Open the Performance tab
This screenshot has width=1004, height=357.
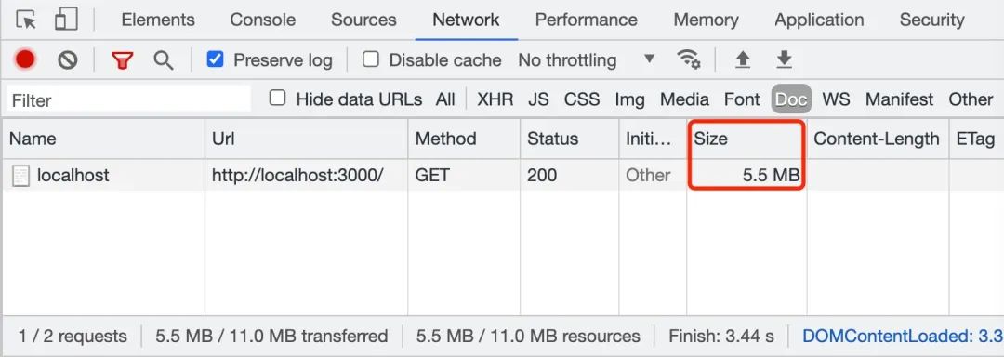click(586, 20)
